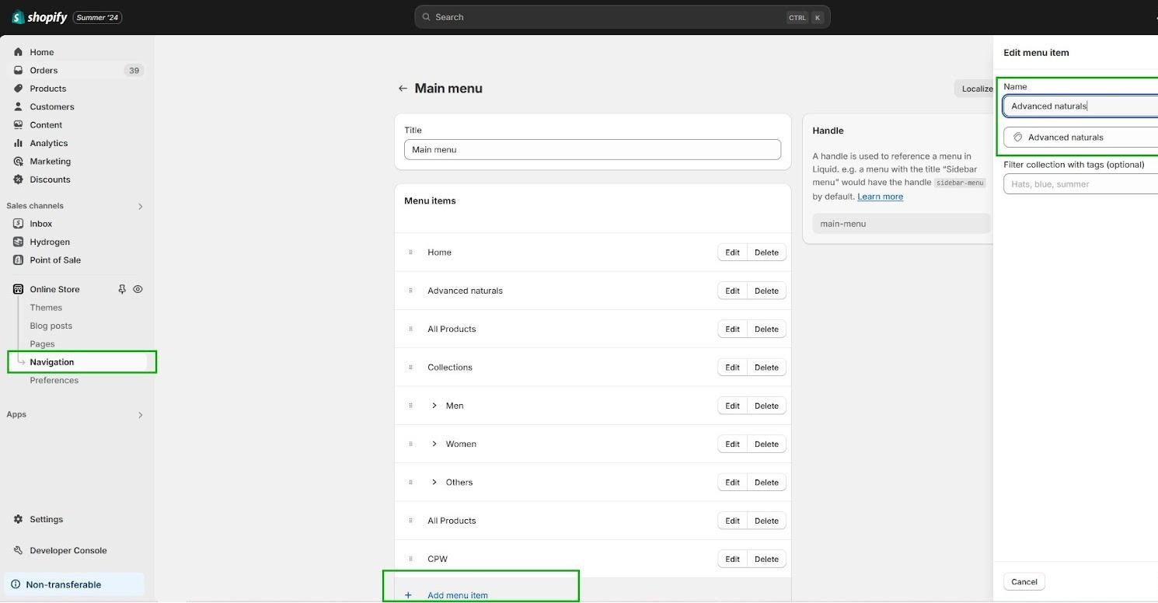Follow the Learn more link in Handle
The width and height of the screenshot is (1158, 603).
click(880, 197)
